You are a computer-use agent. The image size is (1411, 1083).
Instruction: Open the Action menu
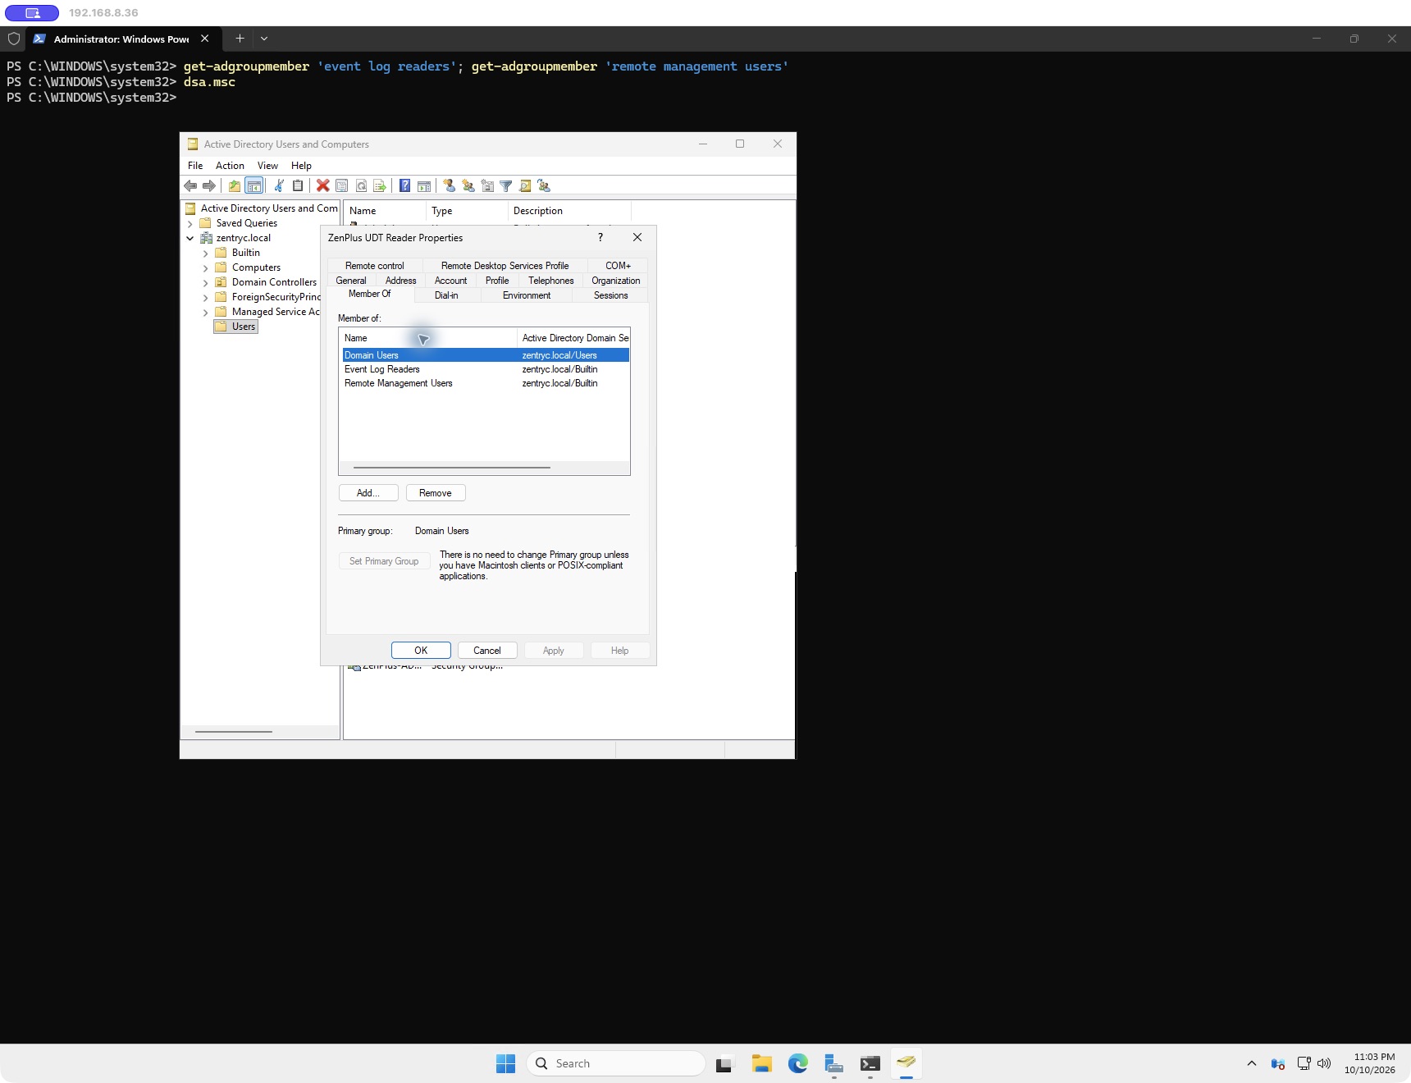click(230, 166)
